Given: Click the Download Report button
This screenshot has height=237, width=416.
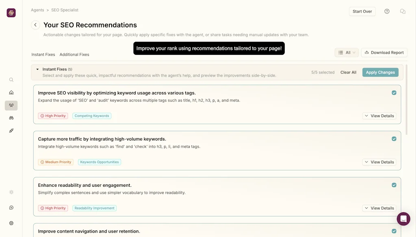Looking at the screenshot, I should (384, 52).
